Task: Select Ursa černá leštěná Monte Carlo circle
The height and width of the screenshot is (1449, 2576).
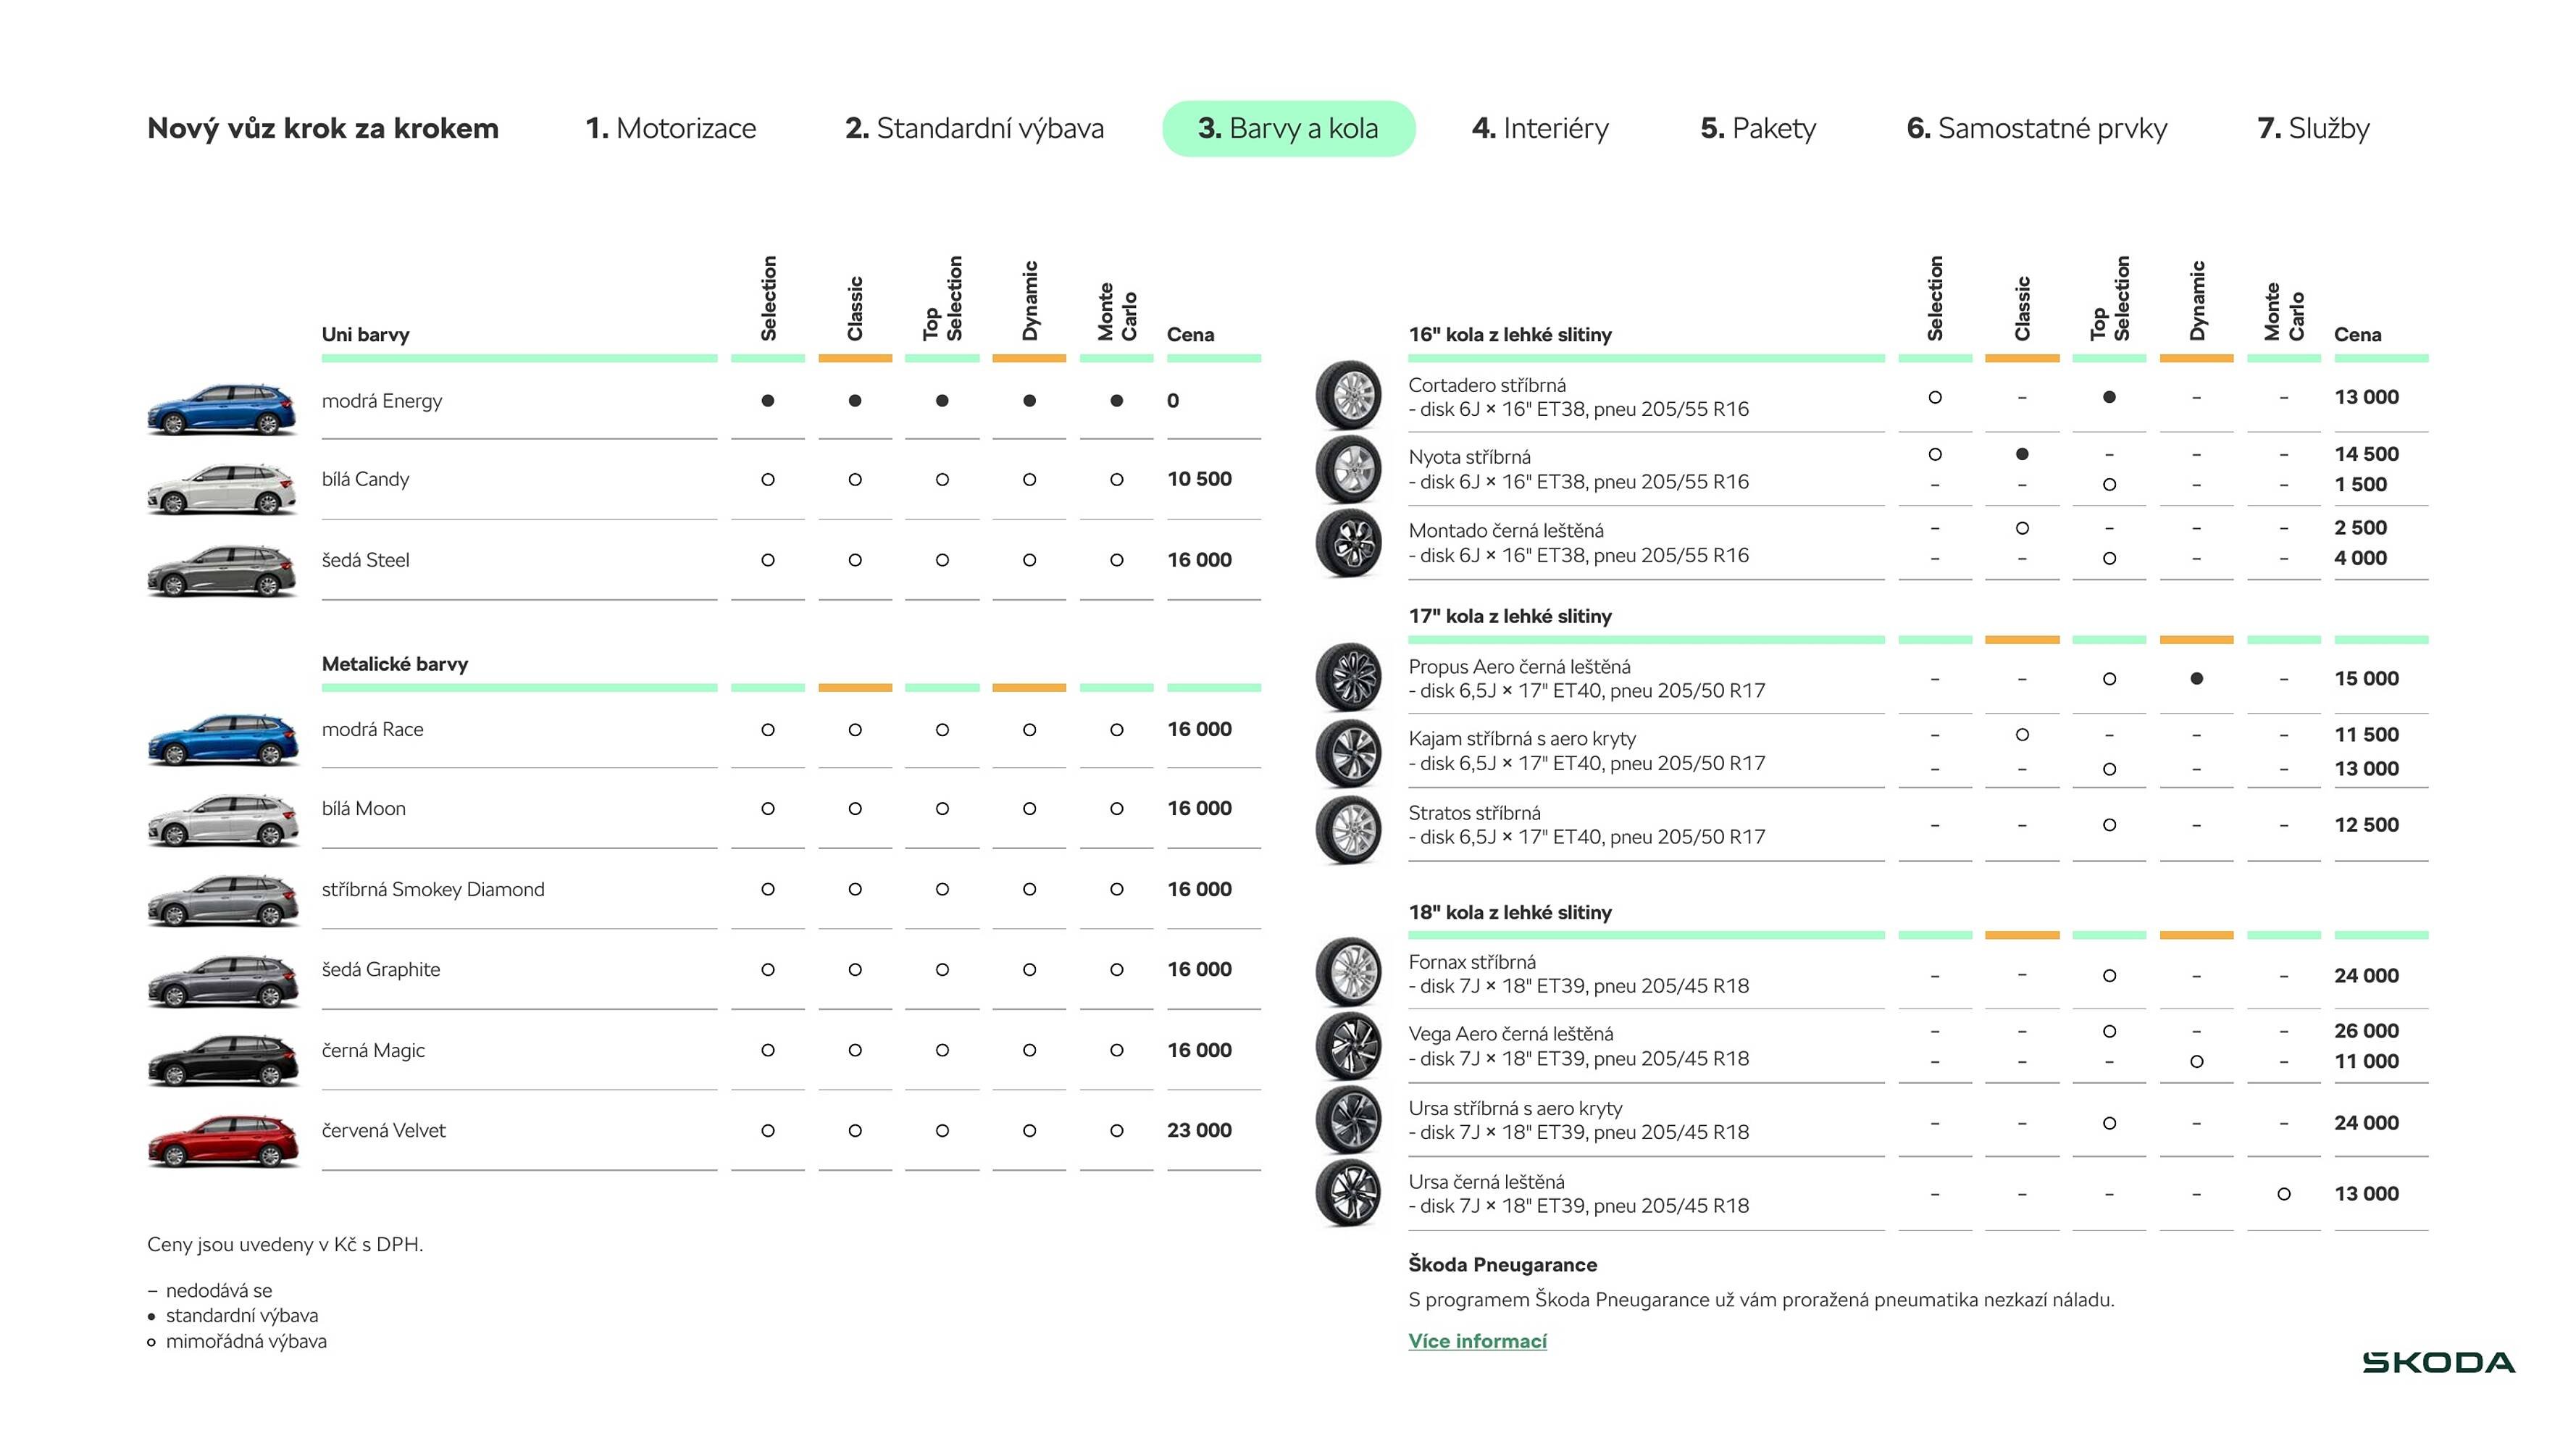Action: point(2283,1193)
